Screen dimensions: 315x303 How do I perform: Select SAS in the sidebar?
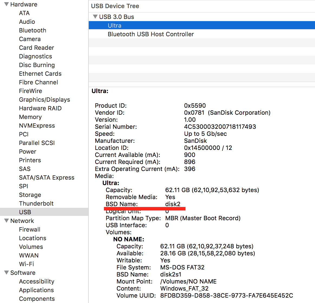[25, 169]
